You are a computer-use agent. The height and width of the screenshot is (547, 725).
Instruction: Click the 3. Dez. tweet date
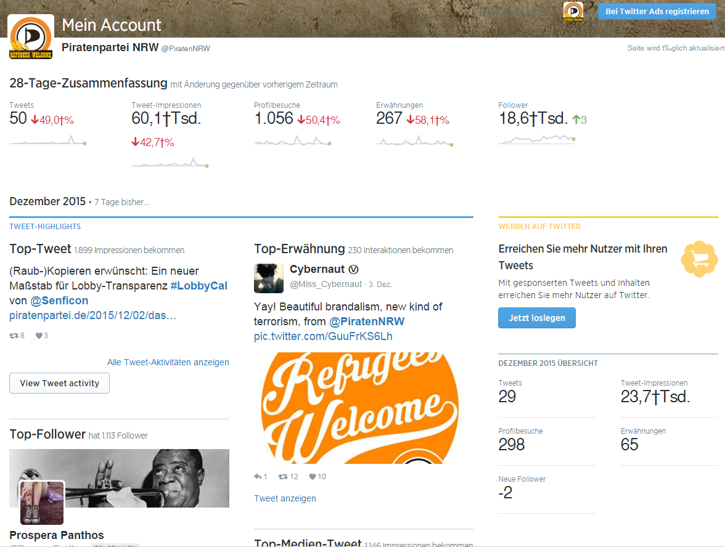pyautogui.click(x=380, y=285)
